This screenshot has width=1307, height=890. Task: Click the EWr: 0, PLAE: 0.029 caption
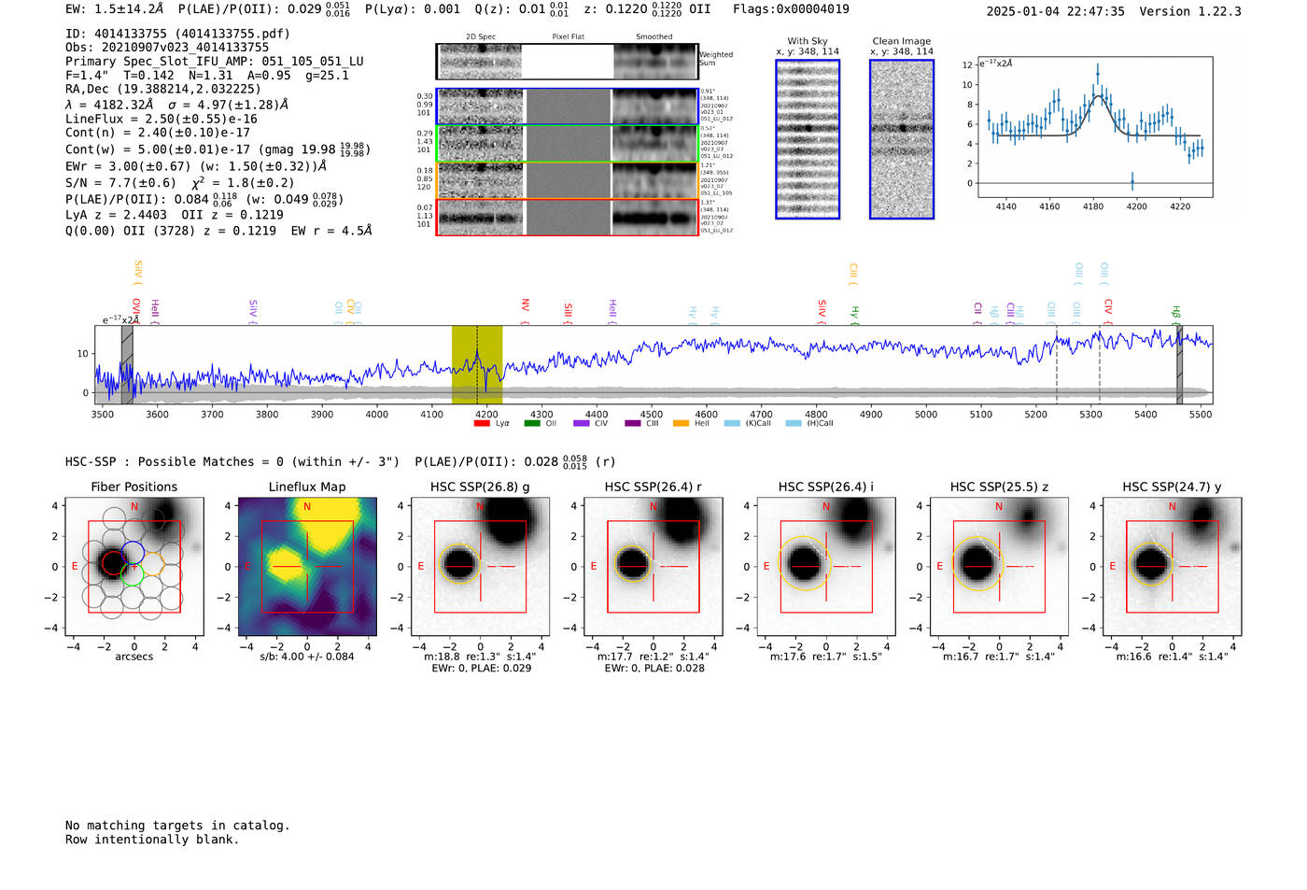coord(481,668)
